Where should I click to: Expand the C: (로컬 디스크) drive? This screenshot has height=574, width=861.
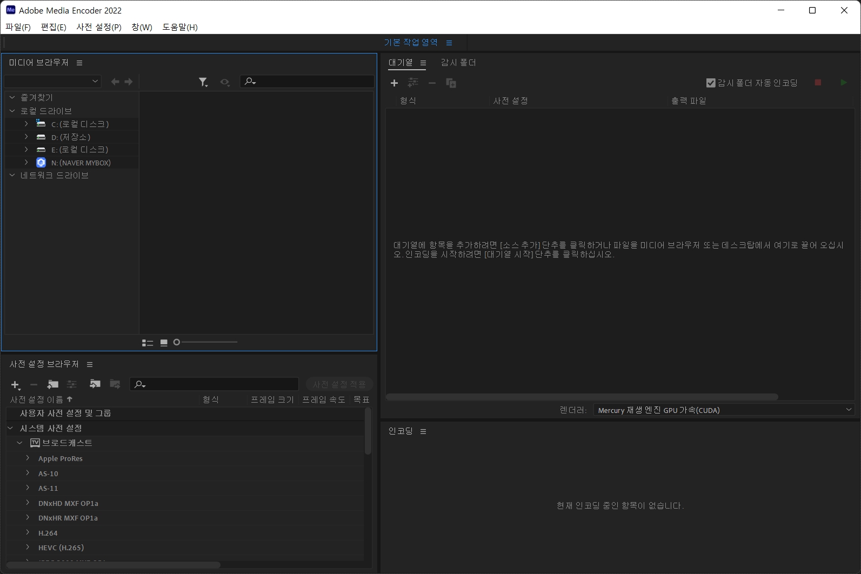click(26, 124)
